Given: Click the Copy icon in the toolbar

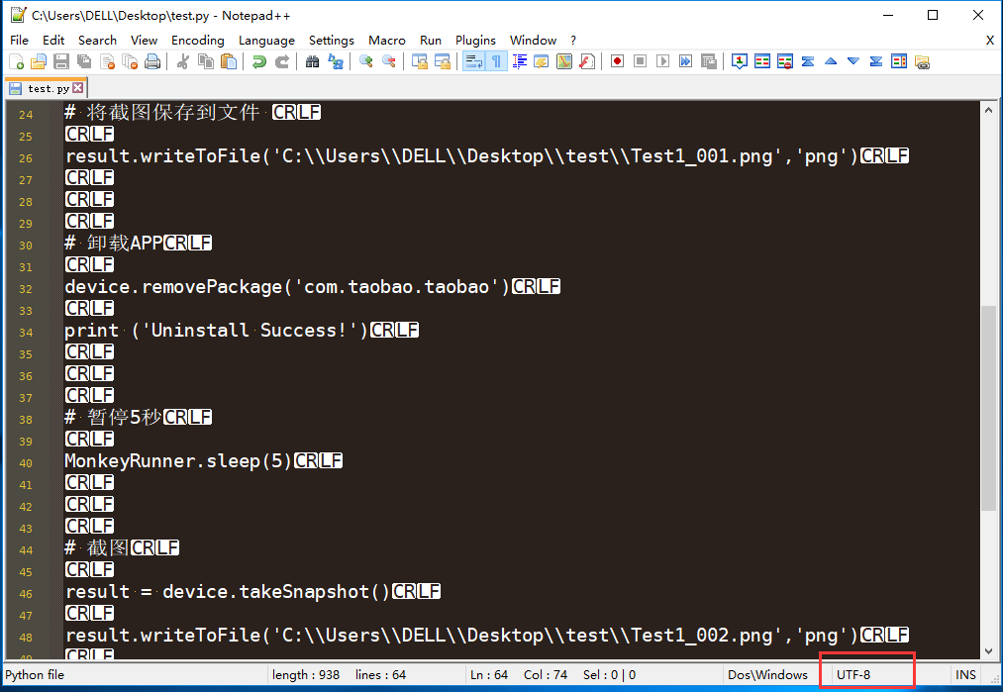Looking at the screenshot, I should [x=206, y=62].
